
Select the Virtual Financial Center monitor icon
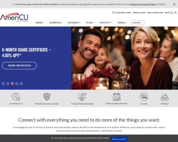coord(82,97)
